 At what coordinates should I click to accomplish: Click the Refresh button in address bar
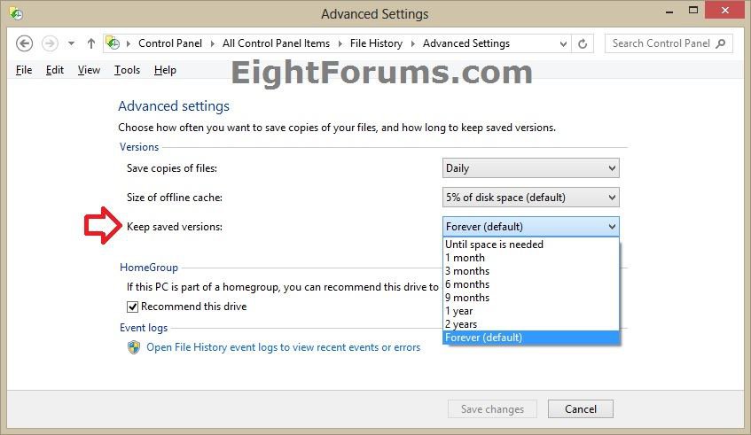tap(583, 44)
